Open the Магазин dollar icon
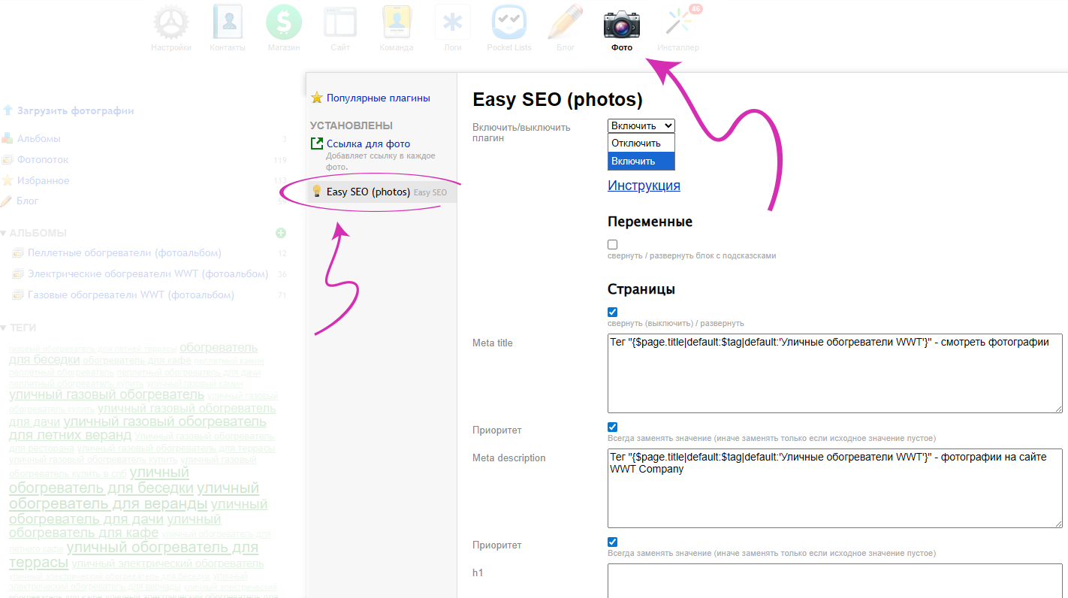Viewport: 1068px width, 598px height. point(284,23)
